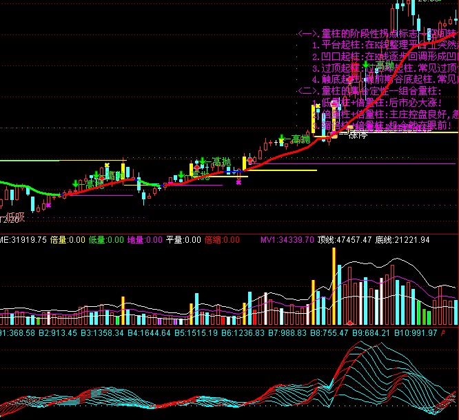Click the tallest yellow volume bar
459x420 pixels.
click(334, 286)
